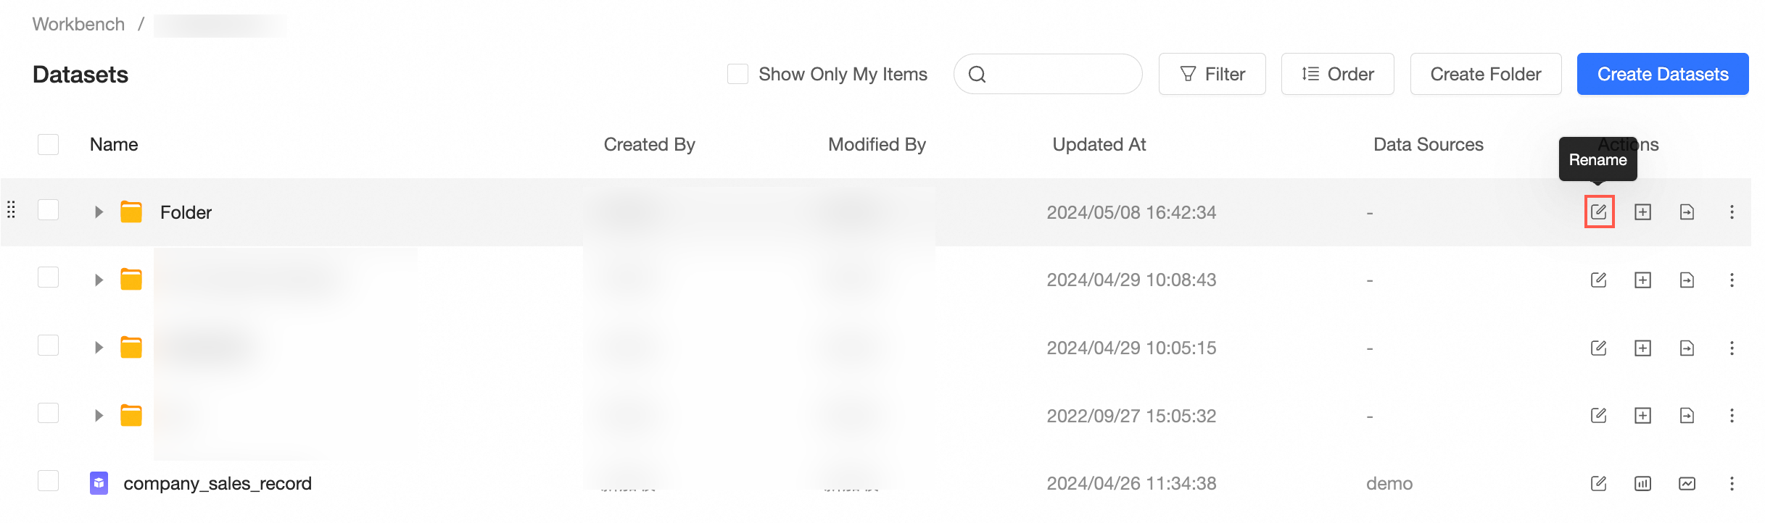Click the dataset search field

(x=1059, y=74)
